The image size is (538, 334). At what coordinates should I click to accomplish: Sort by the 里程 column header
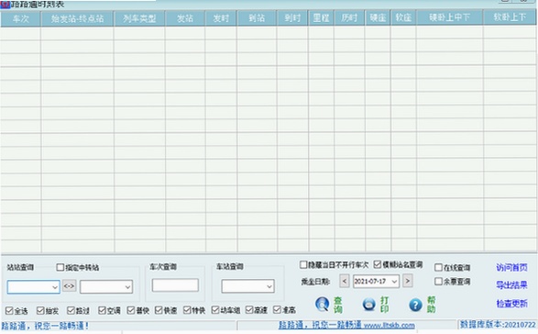tap(321, 18)
